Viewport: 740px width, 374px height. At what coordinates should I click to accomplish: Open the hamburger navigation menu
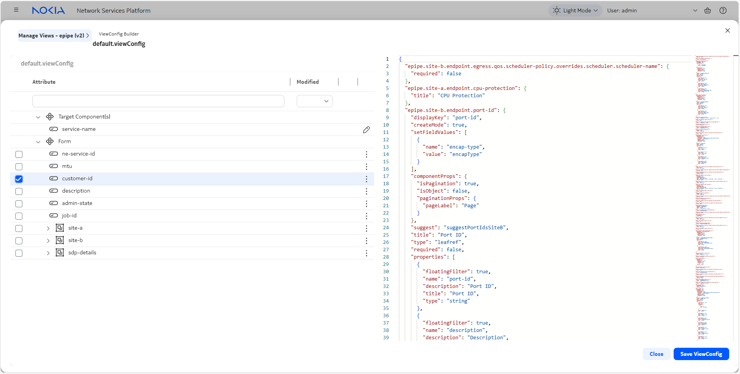tap(16, 10)
